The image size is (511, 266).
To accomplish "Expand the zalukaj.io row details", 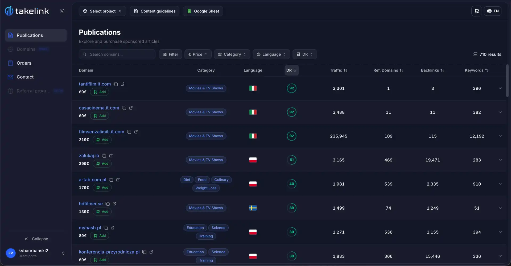I will [500, 160].
